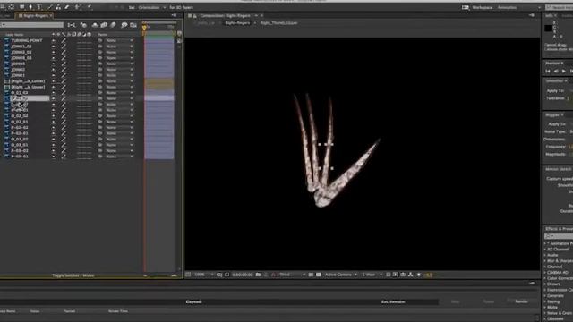Open the parent dropdown for the P-03-01 layer
The width and height of the screenshot is (573, 322).
coord(119,157)
